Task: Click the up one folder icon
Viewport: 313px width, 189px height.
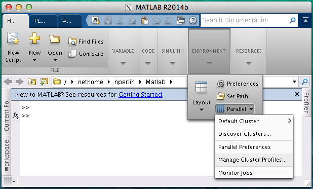Action: (x=32, y=82)
